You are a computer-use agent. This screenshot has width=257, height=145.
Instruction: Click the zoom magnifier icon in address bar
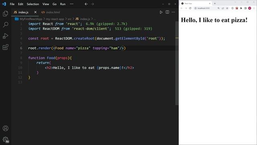(218, 8)
